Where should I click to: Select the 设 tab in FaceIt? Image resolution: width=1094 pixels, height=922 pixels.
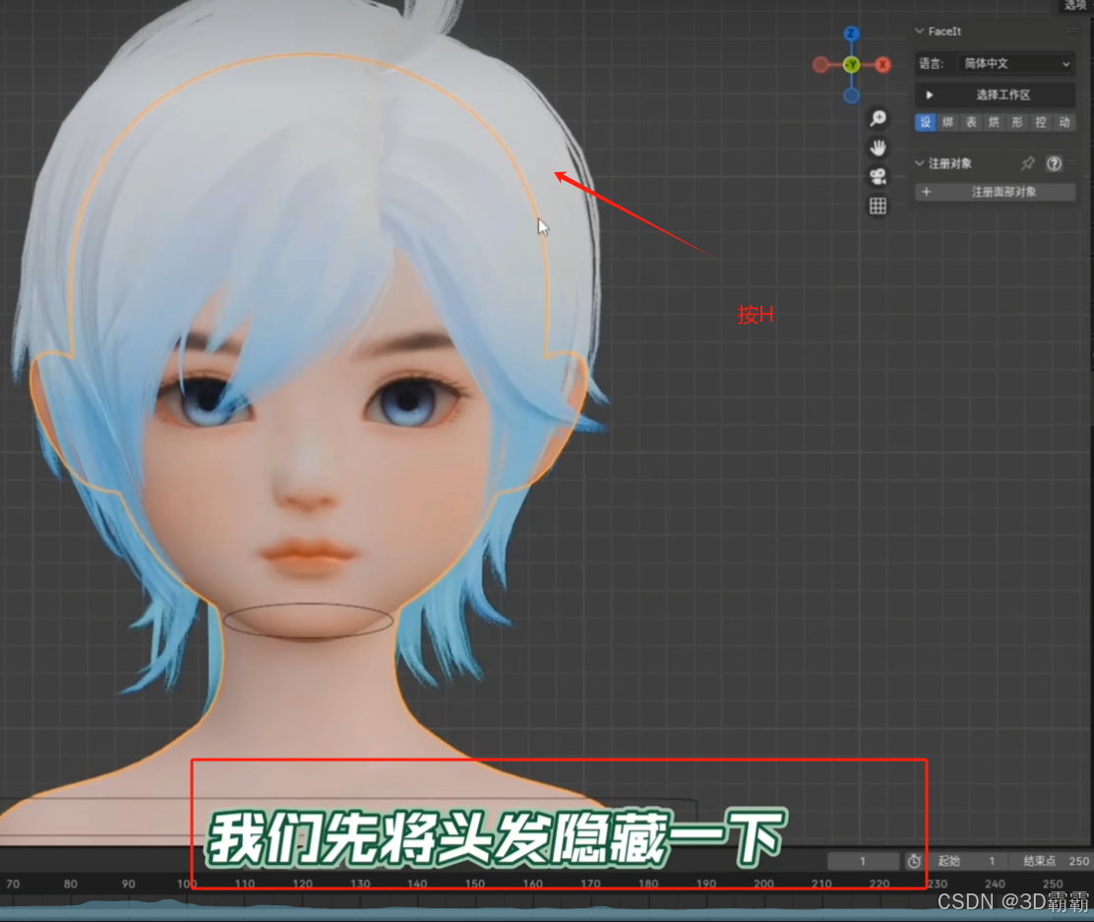(x=925, y=123)
